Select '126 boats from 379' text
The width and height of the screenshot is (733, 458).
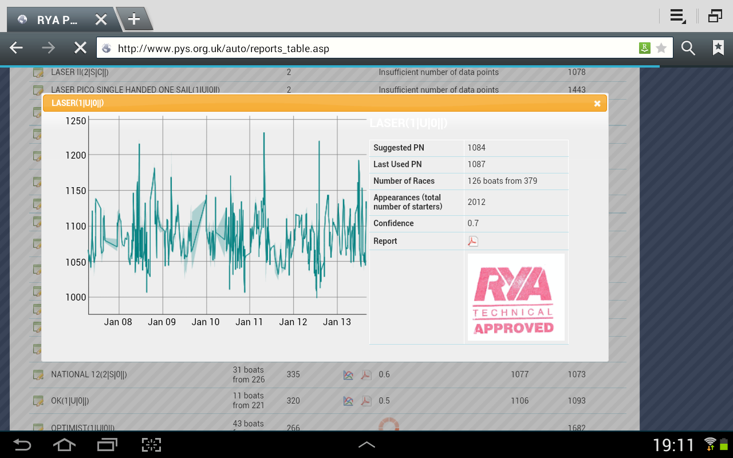point(502,181)
